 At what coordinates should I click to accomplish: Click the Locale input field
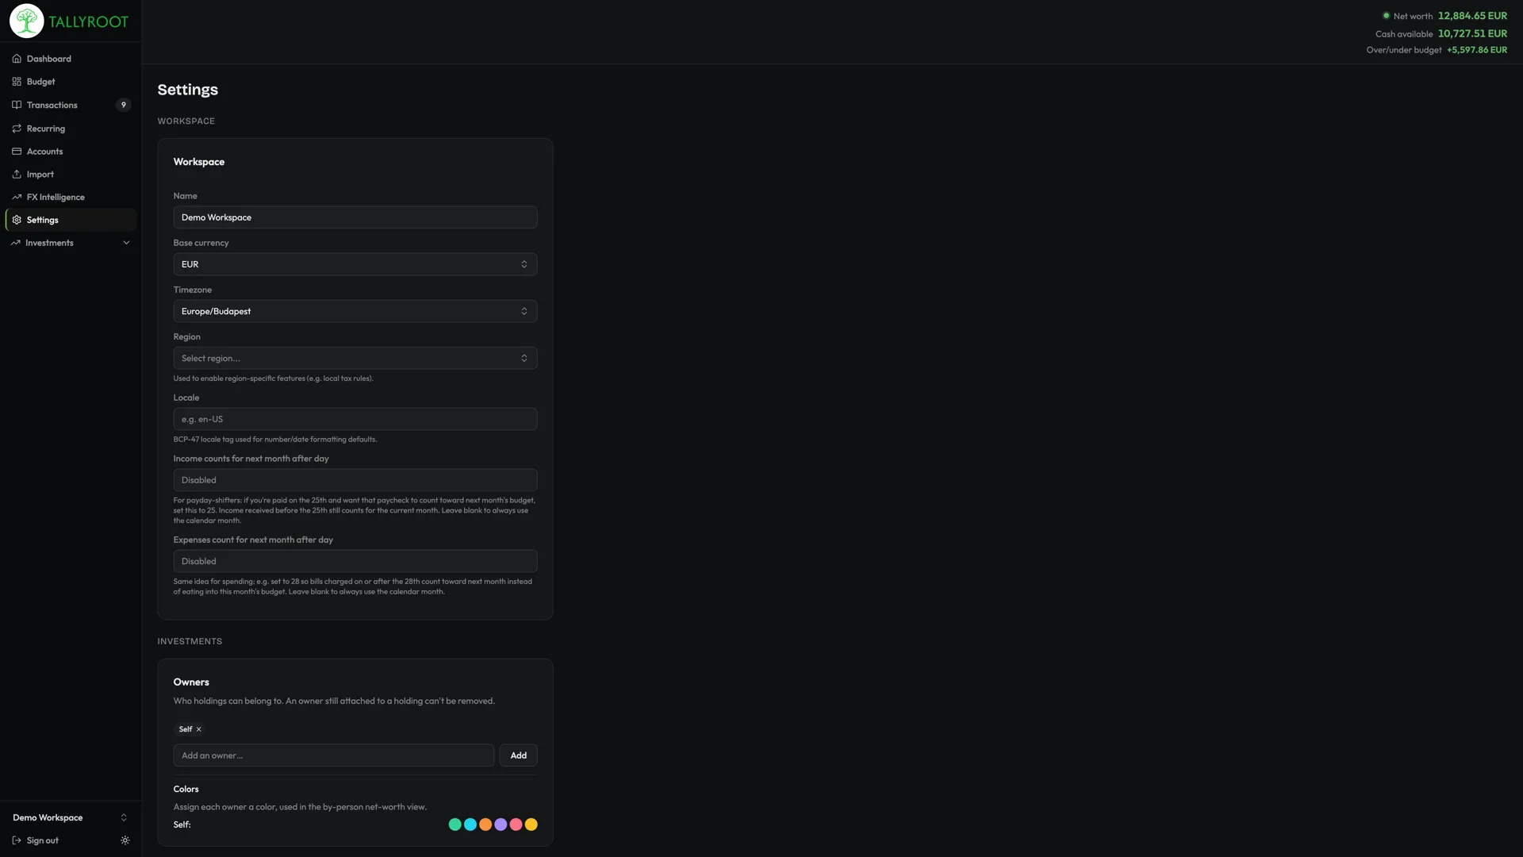coord(355,419)
